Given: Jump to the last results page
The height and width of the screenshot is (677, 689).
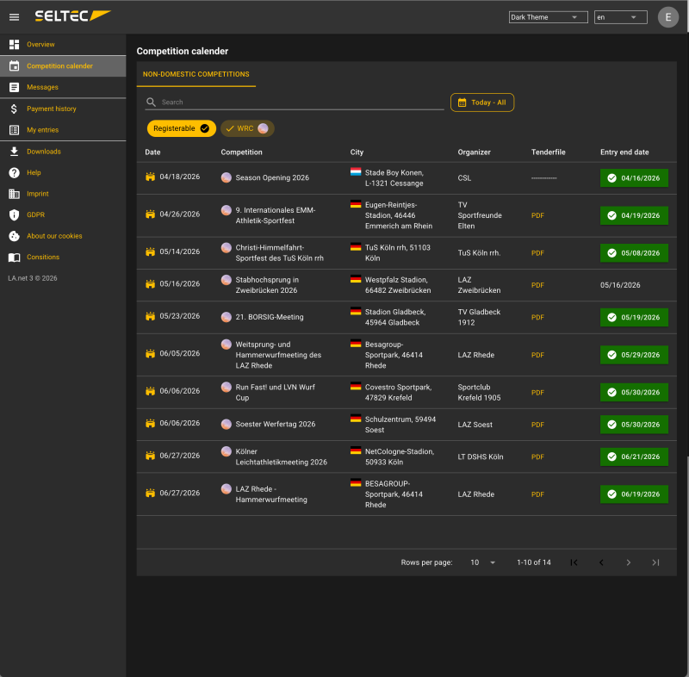Looking at the screenshot, I should point(655,562).
